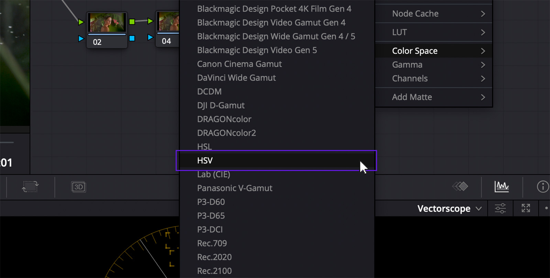Viewport: 550px width, 278px height.
Task: Open the scope settings sliders icon
Action: coord(500,208)
